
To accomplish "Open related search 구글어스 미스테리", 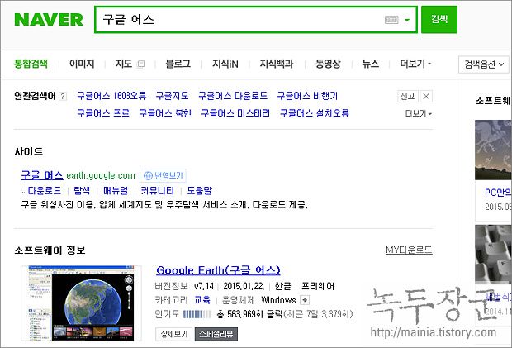I will click(235, 113).
